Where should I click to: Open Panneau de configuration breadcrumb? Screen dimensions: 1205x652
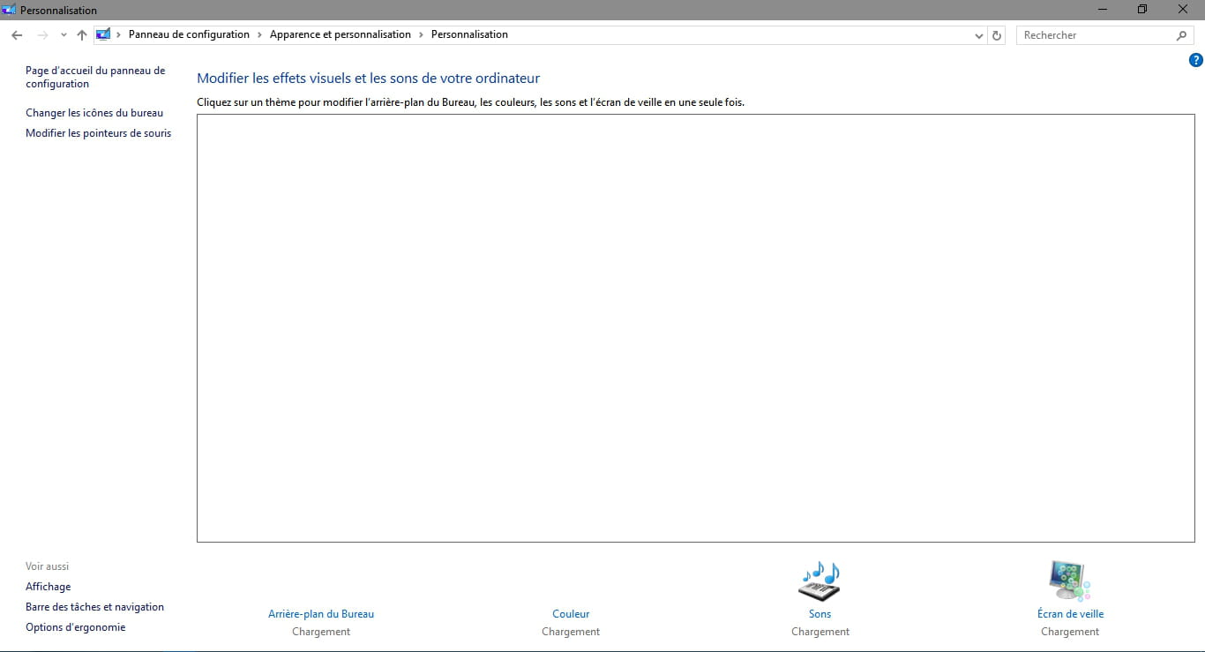coord(189,34)
